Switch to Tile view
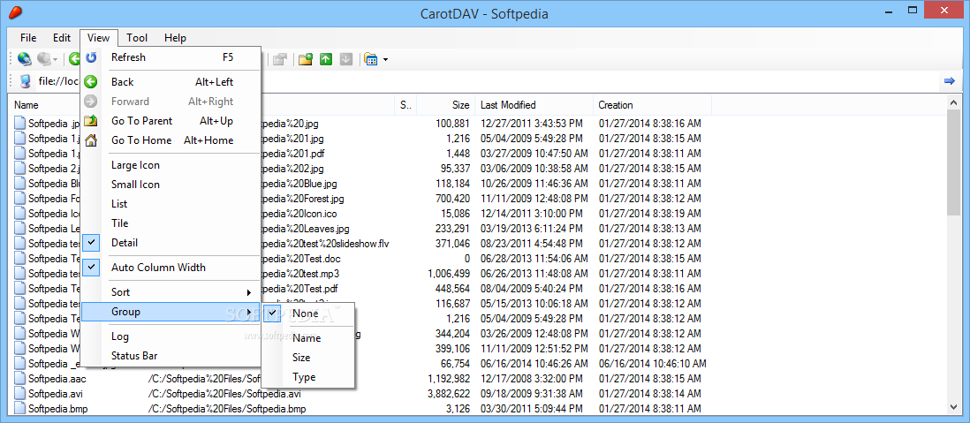Viewport: 970px width, 423px height. 171,223
